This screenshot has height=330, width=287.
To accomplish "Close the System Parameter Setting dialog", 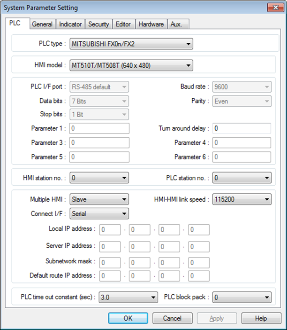I will click(x=276, y=8).
